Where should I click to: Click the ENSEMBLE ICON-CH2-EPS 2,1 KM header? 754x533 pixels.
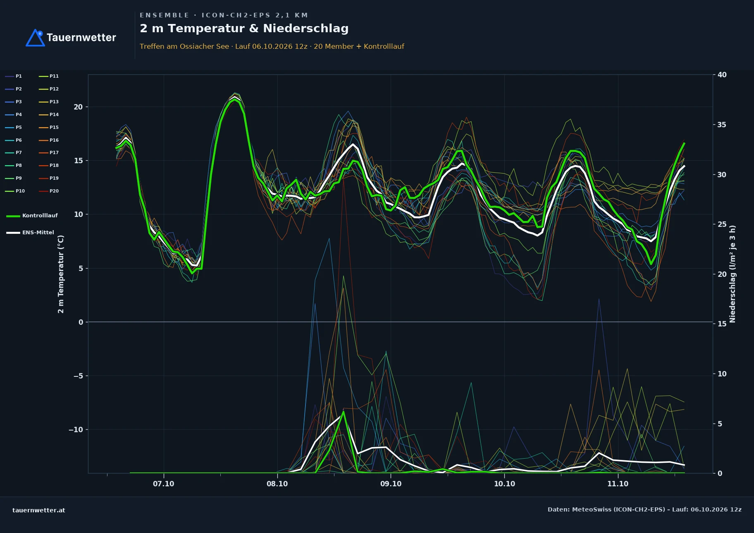click(224, 15)
